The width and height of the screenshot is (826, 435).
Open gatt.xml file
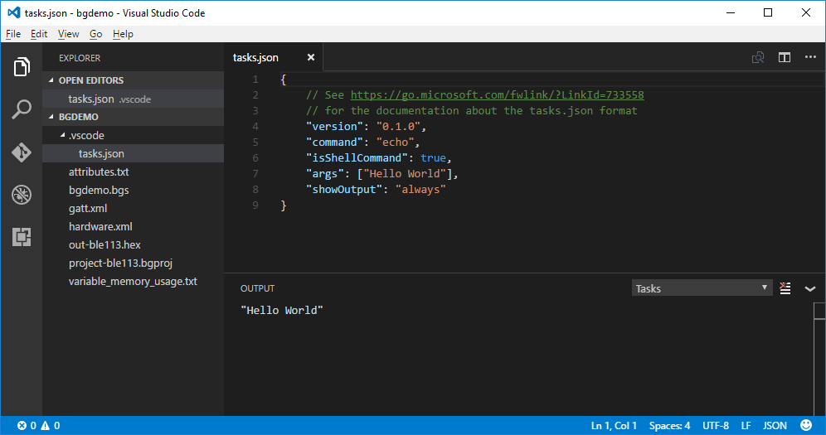pyautogui.click(x=134, y=208)
